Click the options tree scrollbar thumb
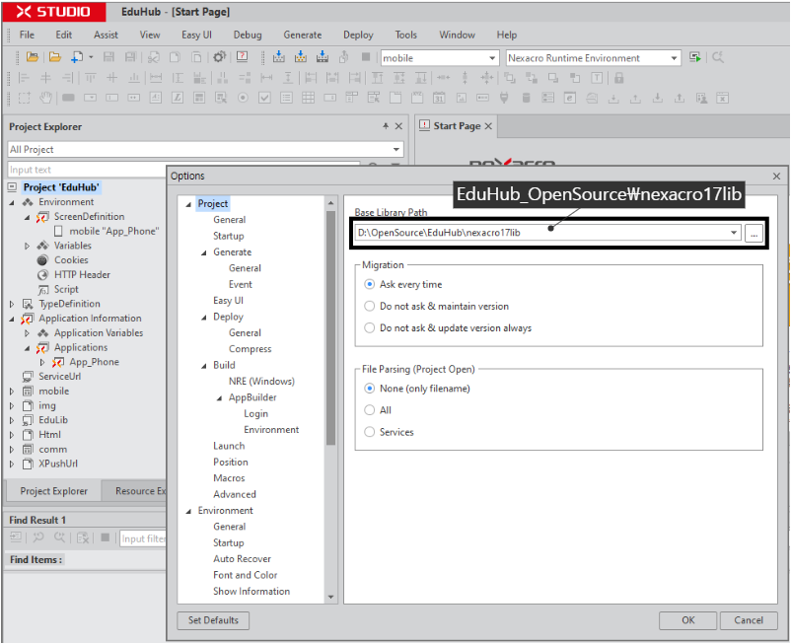Image resolution: width=791 pixels, height=644 pixels. pyautogui.click(x=331, y=327)
